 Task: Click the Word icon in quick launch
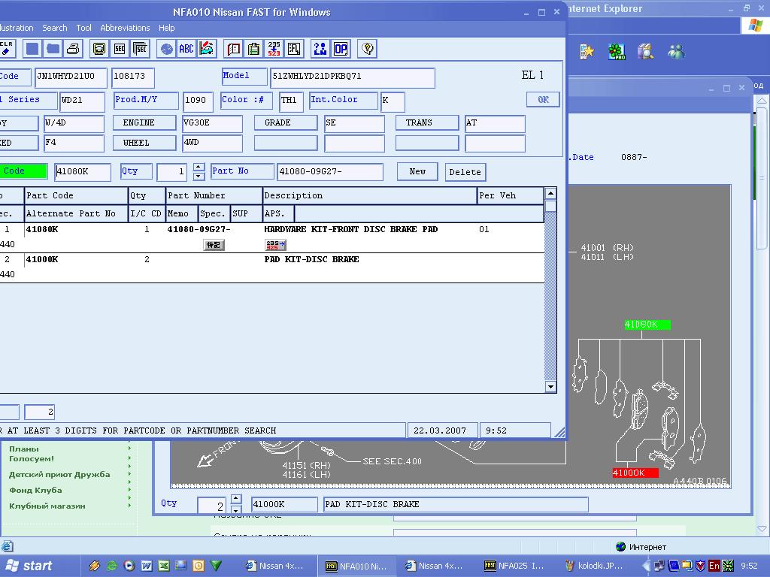(147, 566)
